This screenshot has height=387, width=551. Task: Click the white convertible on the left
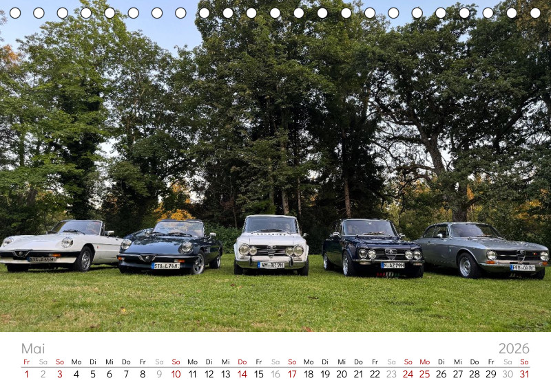[62, 246]
